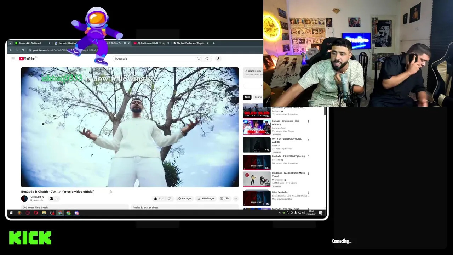
Task: Open Draganov - TACH video thumbnail
Action: coord(257,180)
